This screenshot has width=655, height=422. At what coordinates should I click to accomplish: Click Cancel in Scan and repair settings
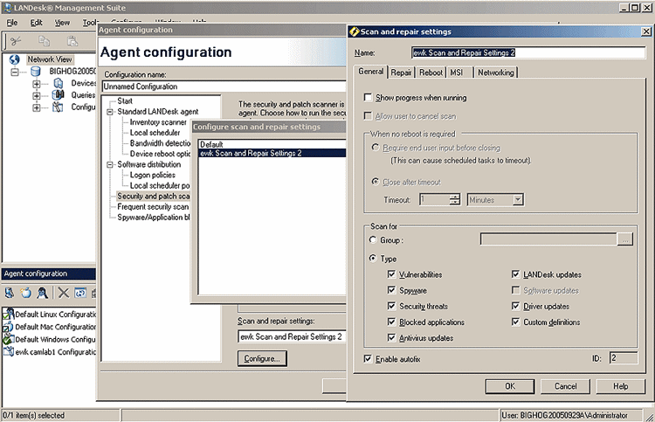pos(566,386)
